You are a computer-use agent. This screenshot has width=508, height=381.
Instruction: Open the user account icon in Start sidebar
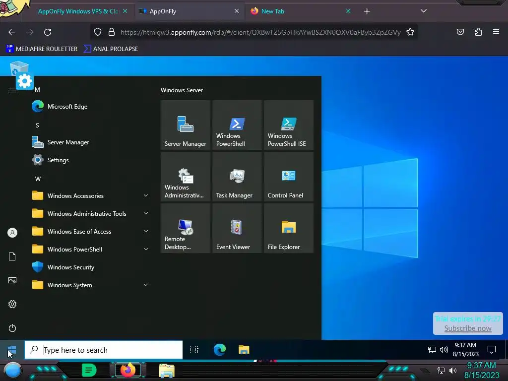[x=12, y=233]
